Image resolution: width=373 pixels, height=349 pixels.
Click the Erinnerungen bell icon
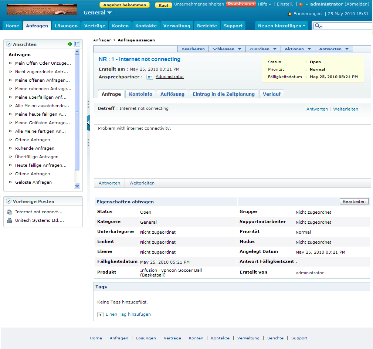click(289, 14)
